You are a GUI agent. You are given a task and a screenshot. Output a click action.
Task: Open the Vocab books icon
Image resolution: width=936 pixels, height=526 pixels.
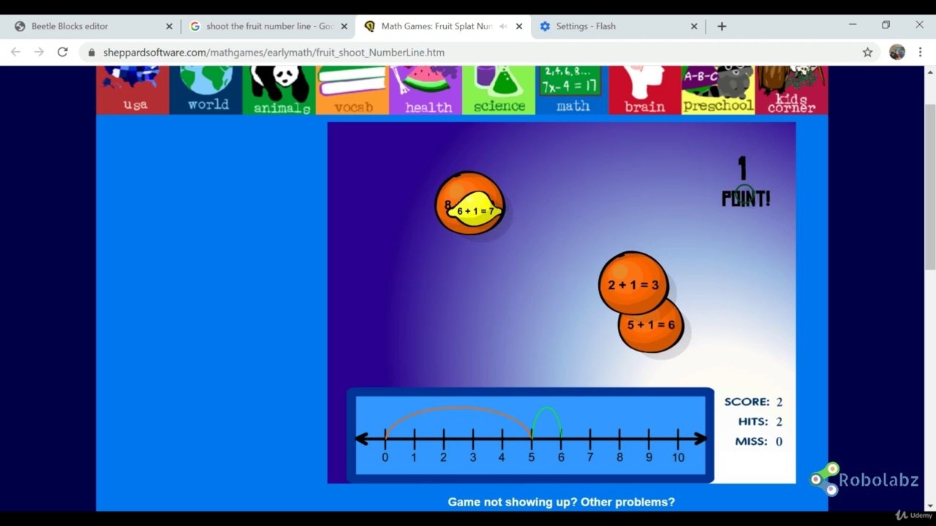tap(352, 90)
